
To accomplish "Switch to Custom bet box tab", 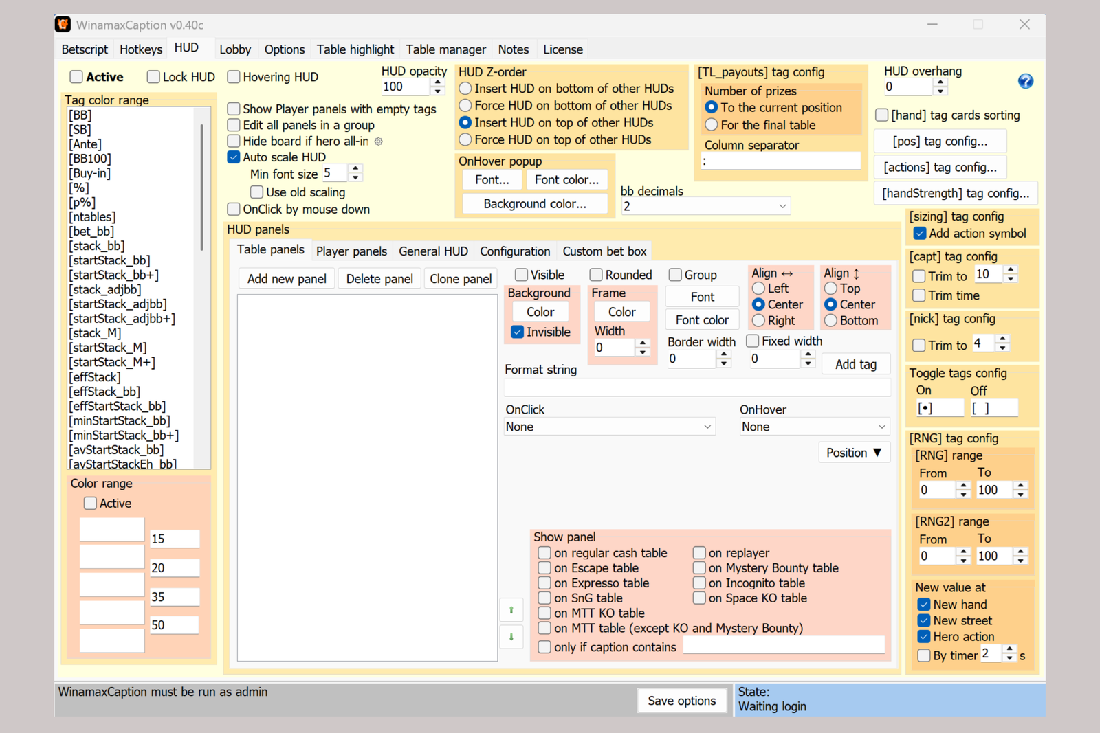I will click(x=604, y=251).
